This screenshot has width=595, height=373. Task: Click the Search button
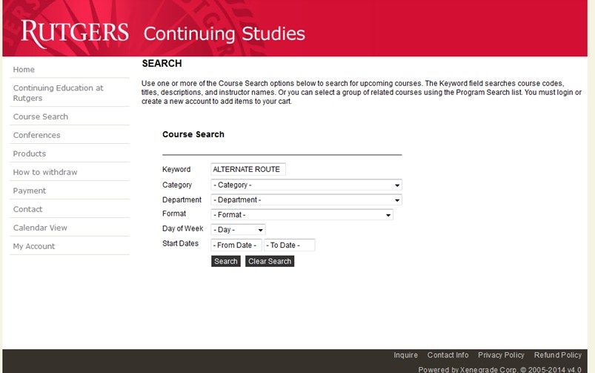[226, 261]
